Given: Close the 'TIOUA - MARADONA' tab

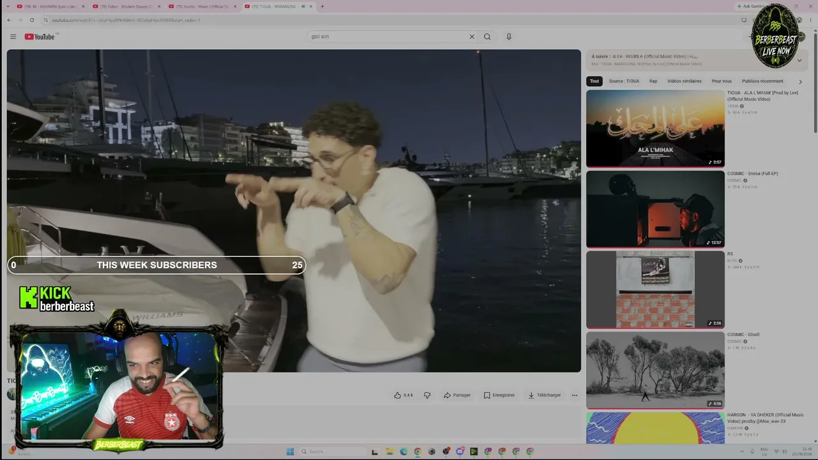Looking at the screenshot, I should (311, 6).
